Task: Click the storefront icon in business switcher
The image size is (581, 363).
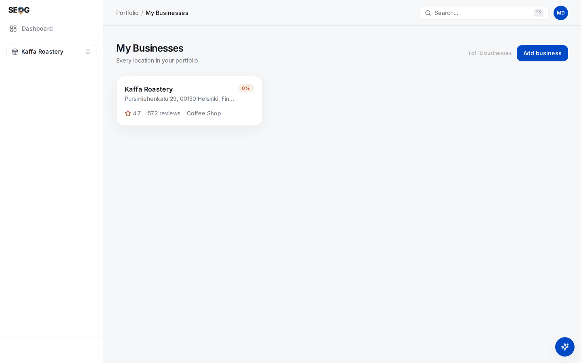Action: click(15, 52)
